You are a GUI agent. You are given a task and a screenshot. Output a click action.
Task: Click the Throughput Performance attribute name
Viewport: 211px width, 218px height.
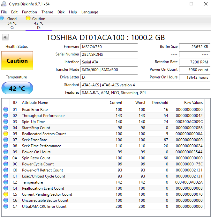click(43, 116)
